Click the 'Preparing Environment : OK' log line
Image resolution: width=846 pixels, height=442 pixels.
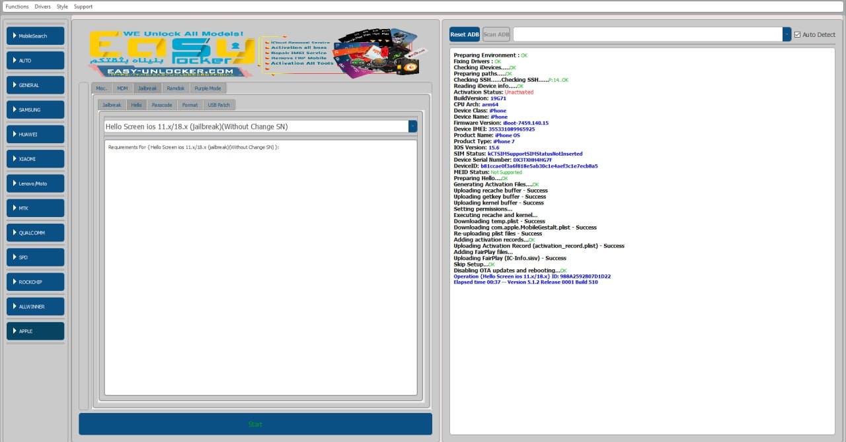(x=490, y=55)
